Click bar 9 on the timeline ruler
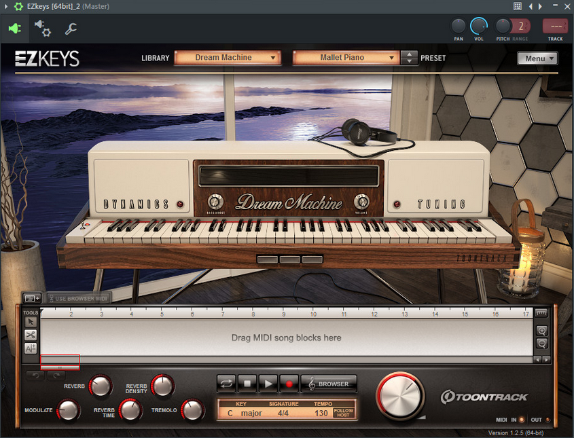Screen dimensions: 574x438 [x=284, y=314]
